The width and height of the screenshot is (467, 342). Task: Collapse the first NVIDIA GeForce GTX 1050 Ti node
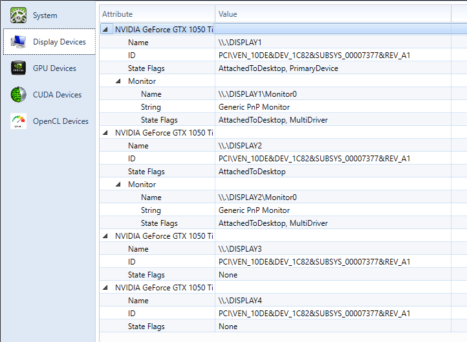pyautogui.click(x=105, y=30)
